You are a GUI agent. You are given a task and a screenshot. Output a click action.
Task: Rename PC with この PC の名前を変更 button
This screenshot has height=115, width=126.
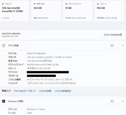113,35
